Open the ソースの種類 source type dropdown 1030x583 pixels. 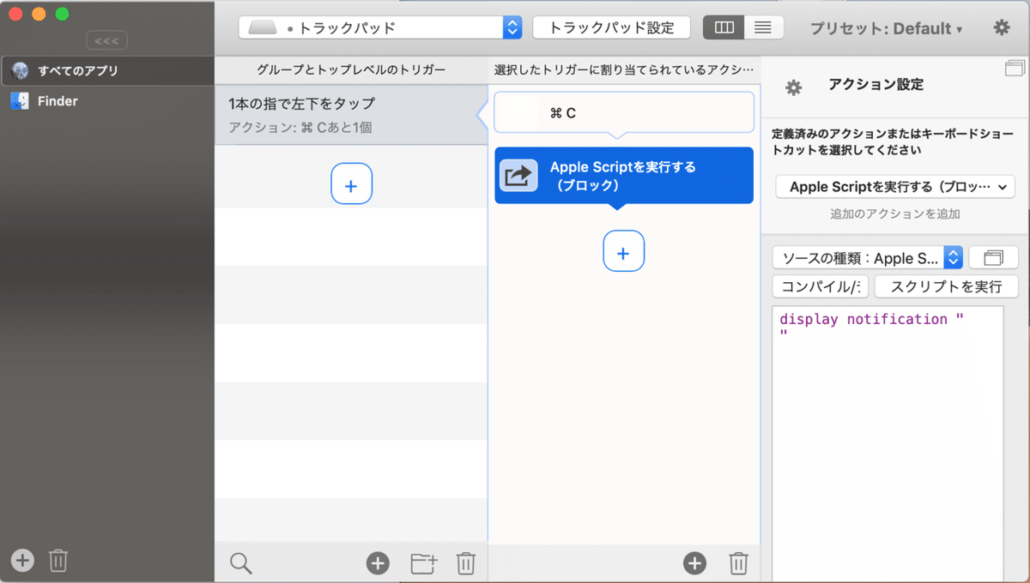pos(867,256)
